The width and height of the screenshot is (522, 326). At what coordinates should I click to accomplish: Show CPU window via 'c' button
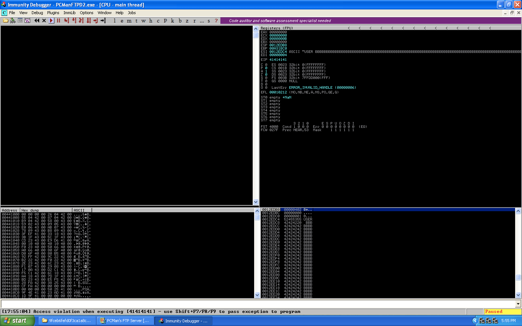pos(158,21)
